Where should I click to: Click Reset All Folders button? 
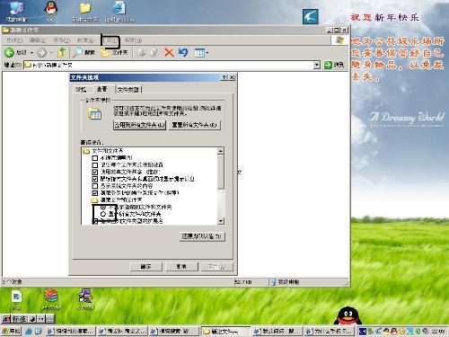195,125
